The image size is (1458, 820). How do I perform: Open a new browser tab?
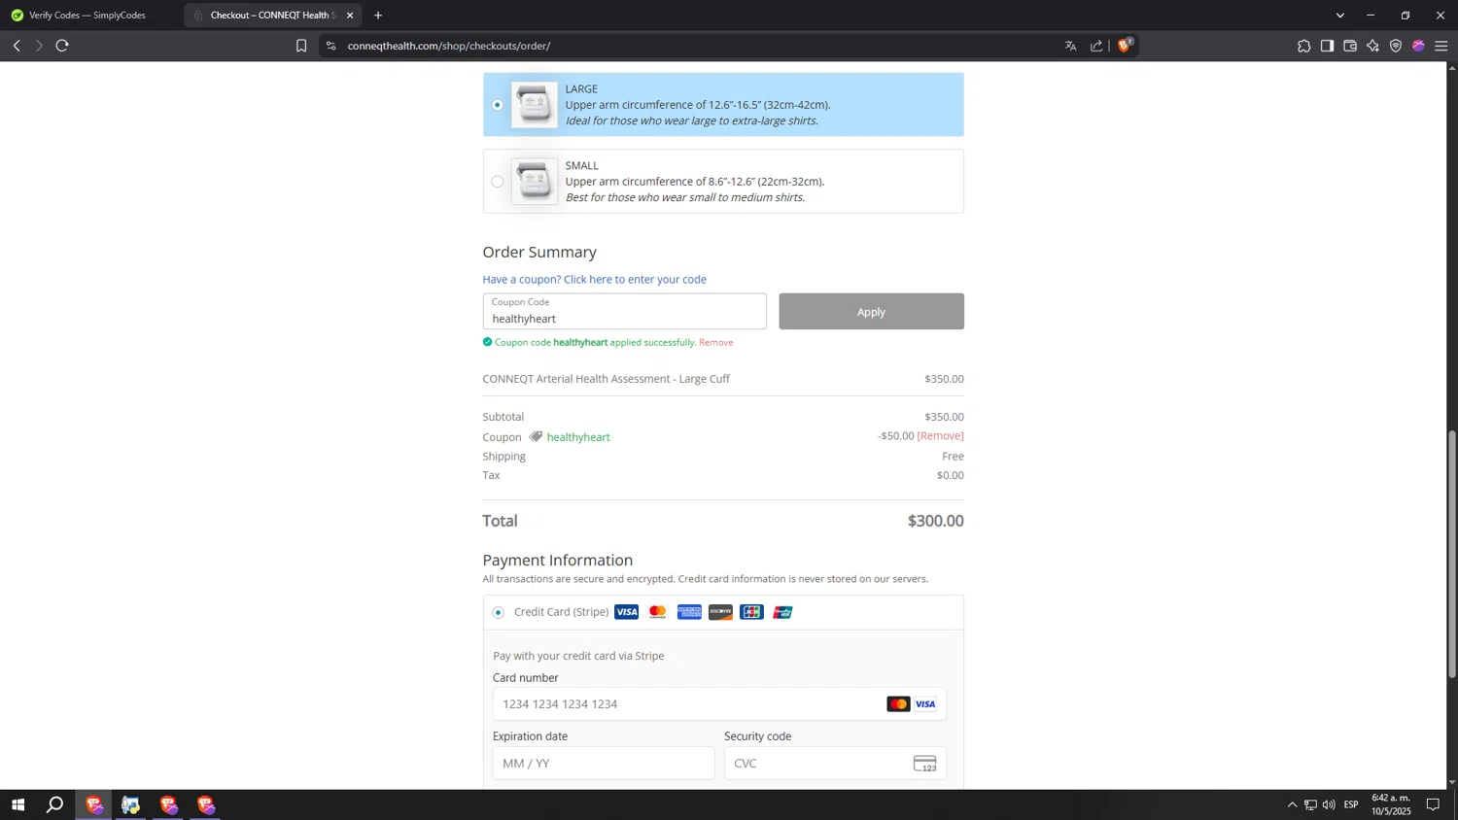click(378, 16)
